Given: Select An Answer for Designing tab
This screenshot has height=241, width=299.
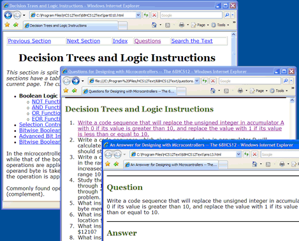Looking at the screenshot, I should [x=171, y=164].
